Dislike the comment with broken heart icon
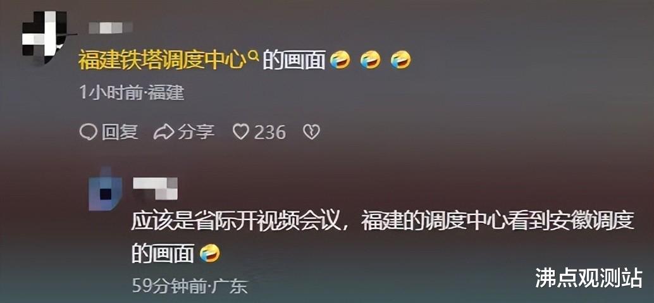 [311, 133]
